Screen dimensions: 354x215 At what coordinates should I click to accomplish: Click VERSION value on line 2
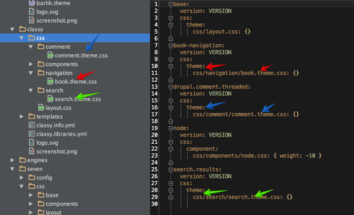pyautogui.click(x=220, y=11)
